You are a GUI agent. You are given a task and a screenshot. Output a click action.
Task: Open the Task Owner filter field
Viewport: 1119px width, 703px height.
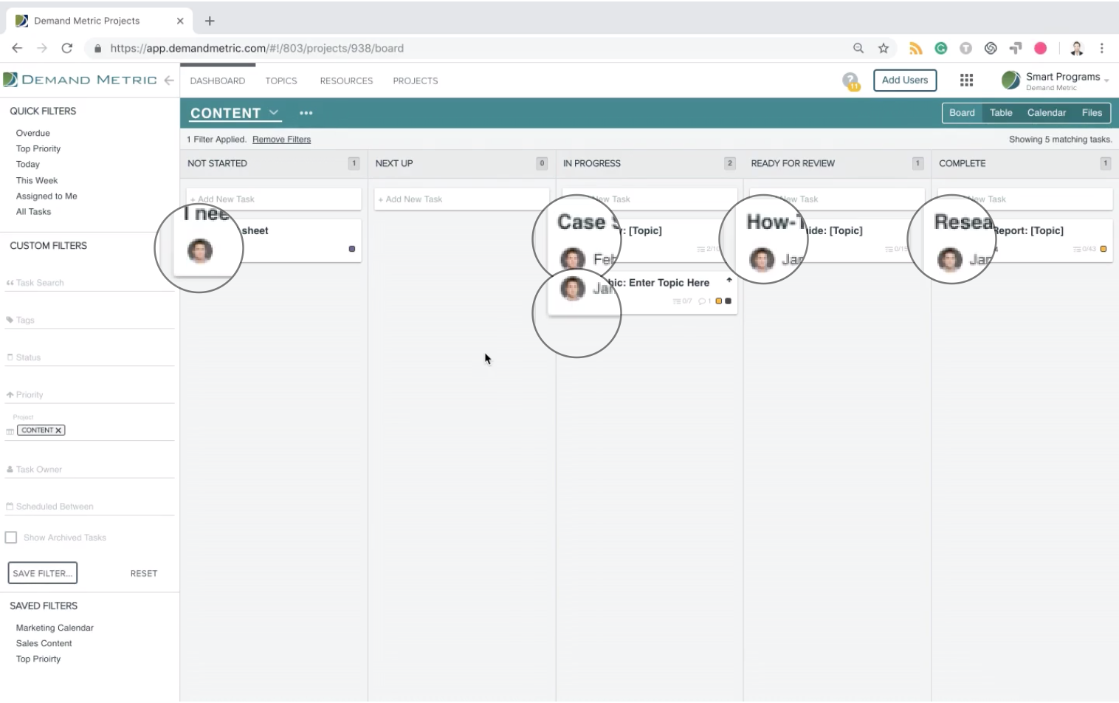tap(89, 470)
